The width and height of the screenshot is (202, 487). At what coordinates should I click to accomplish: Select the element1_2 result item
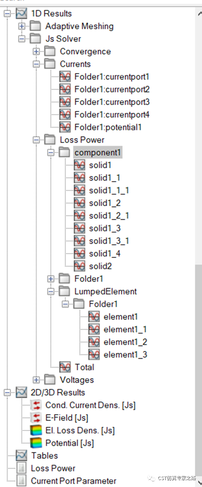125,342
